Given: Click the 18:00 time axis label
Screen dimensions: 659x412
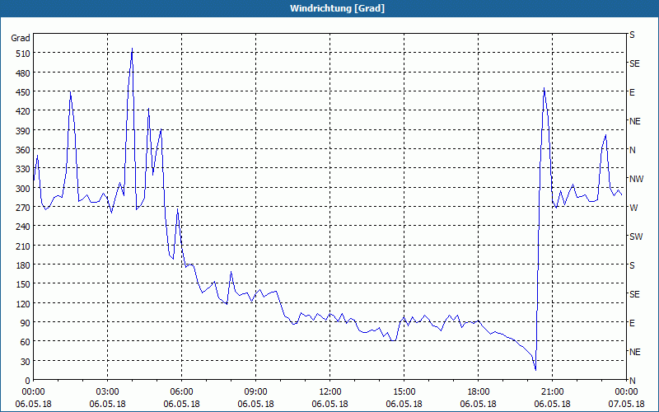Looking at the screenshot, I should (x=479, y=392).
